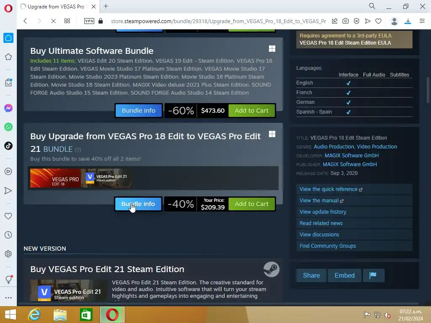431x323 pixels.
Task: Open a new tab with the plus button
Action: click(x=106, y=6)
